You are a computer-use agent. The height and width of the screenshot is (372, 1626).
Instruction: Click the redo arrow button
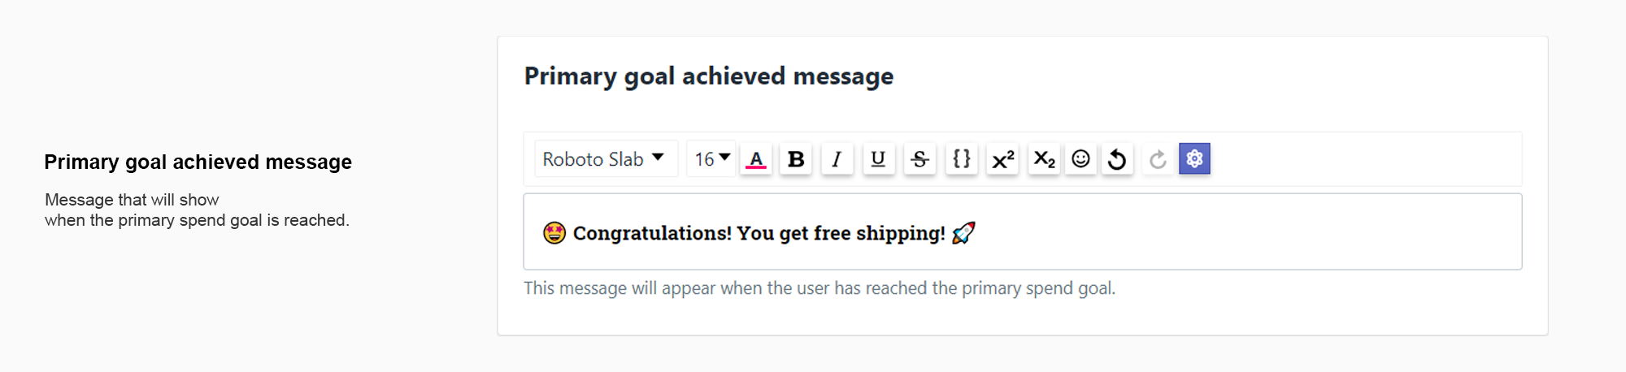[x=1158, y=159]
